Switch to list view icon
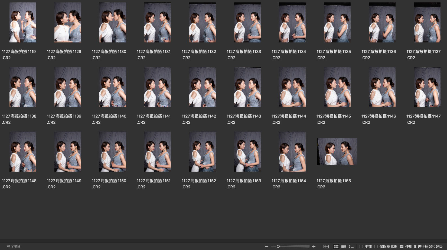Viewport: 447px width, 250px height. (351, 246)
